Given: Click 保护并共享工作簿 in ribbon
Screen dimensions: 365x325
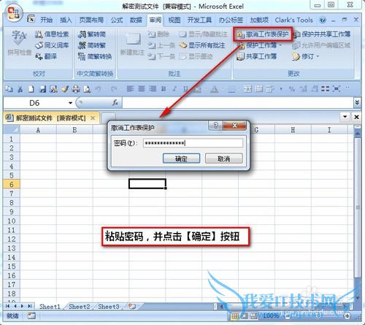Looking at the screenshot, I should 322,34.
